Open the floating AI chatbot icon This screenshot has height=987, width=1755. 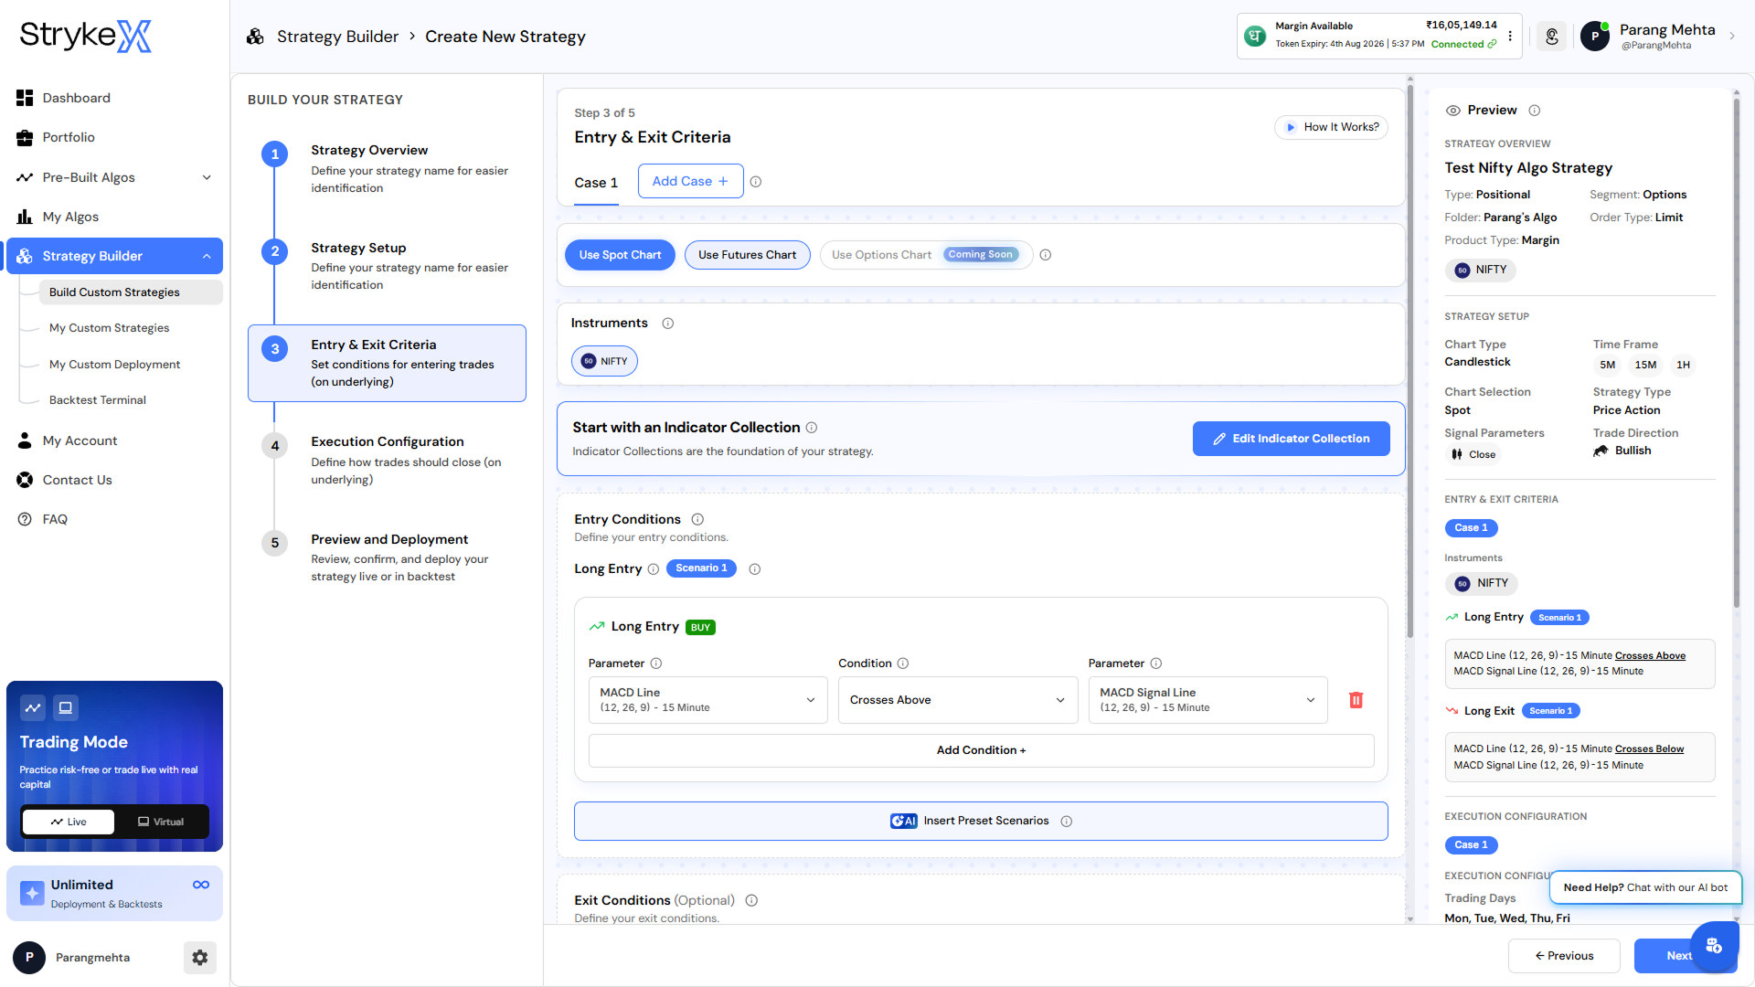(x=1714, y=946)
